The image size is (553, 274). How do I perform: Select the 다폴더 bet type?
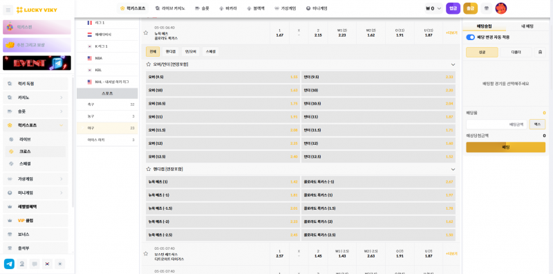(x=516, y=53)
